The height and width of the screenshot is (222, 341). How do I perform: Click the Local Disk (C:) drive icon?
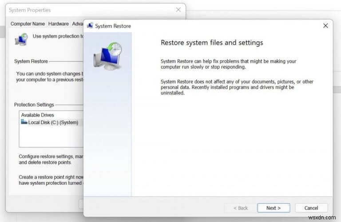click(x=24, y=122)
